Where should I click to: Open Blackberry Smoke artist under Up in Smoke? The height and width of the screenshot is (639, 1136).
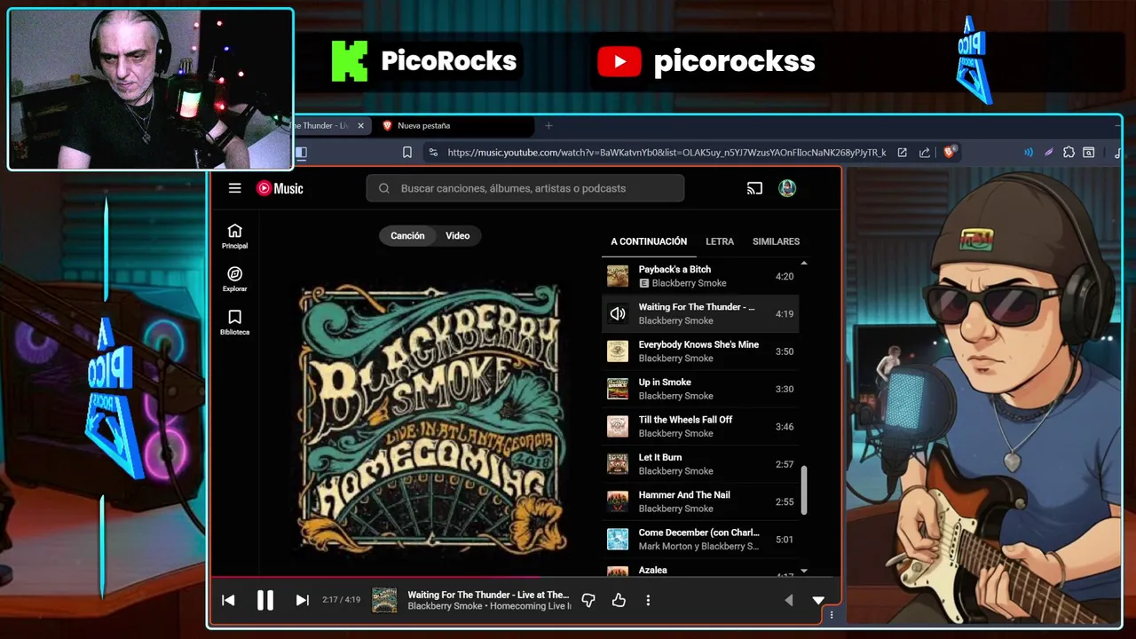point(675,396)
